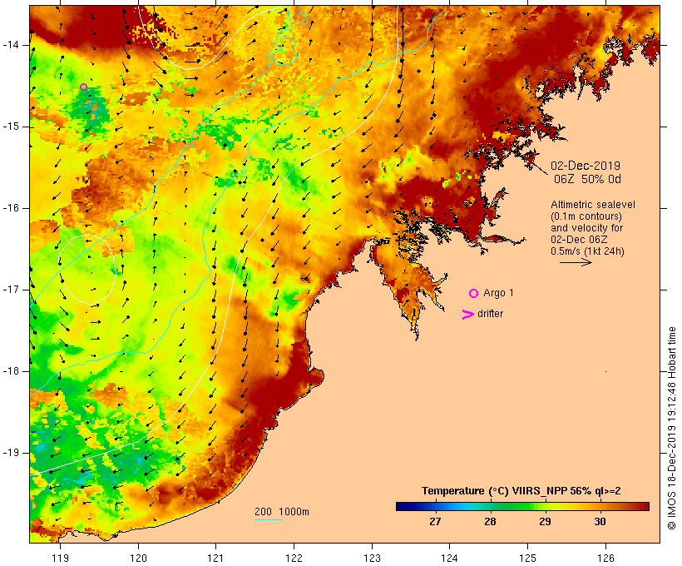This screenshot has height=566, width=682.
Task: Click the 0.5m/s velocity scale arrow
Action: pyautogui.click(x=576, y=262)
